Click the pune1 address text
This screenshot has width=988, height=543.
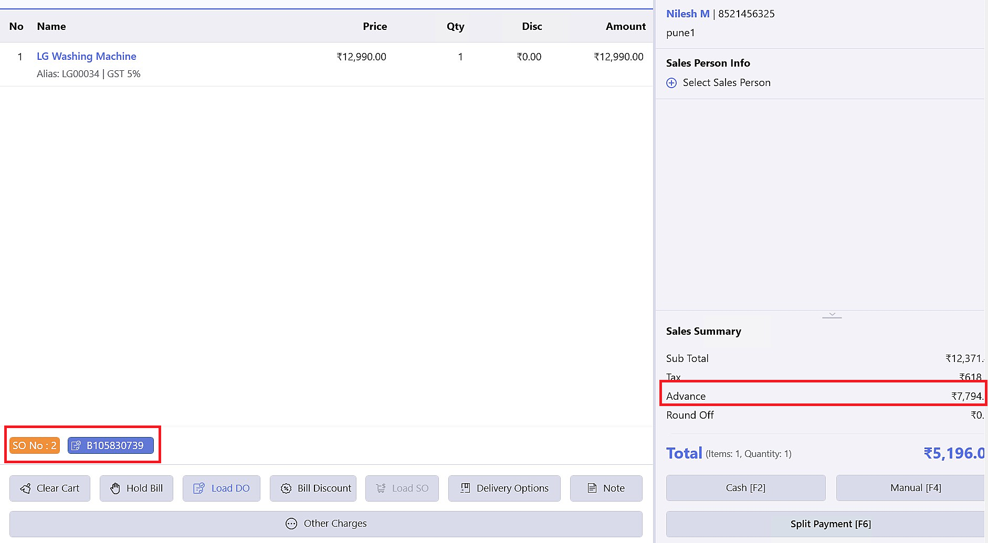coord(680,33)
